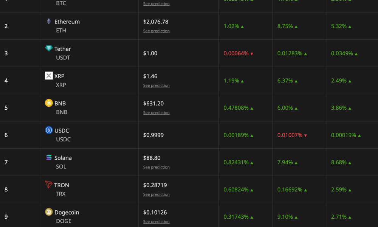
Task: Open See prediction for Dogecoin
Action: click(156, 221)
